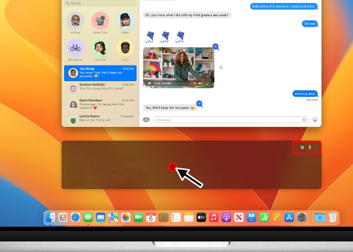The image size is (353, 252).
Task: Select the Graham McBride conversation
Action: point(100,89)
